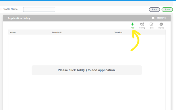The width and height of the screenshot is (176, 110).
Task: Click the Profile Name label
Action: [x=10, y=9]
